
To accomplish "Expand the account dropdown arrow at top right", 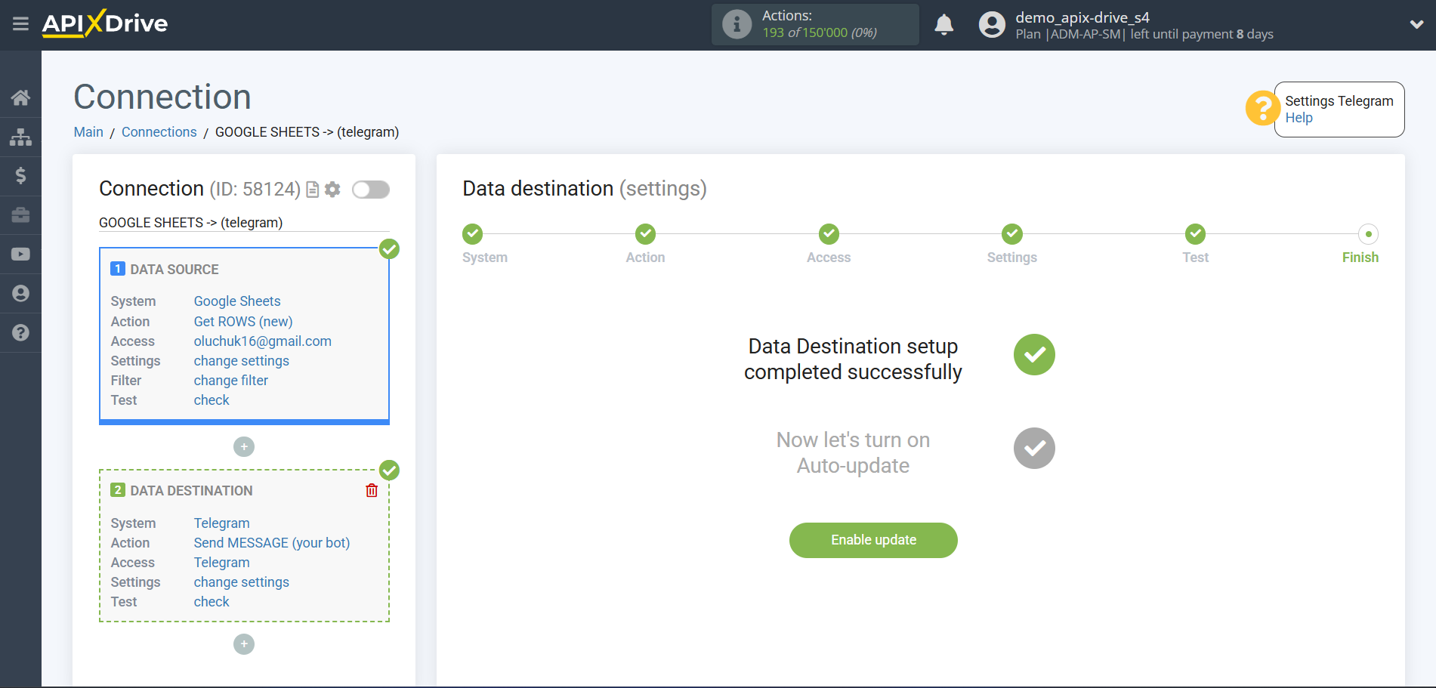I will [1416, 24].
